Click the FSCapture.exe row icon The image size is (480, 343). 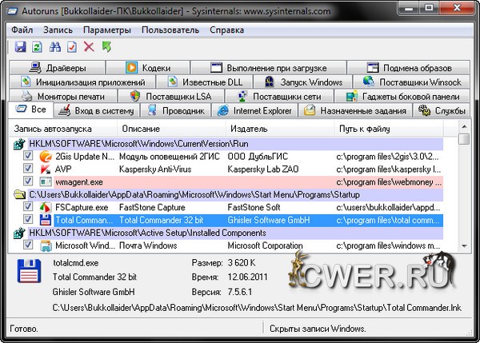tap(46, 207)
